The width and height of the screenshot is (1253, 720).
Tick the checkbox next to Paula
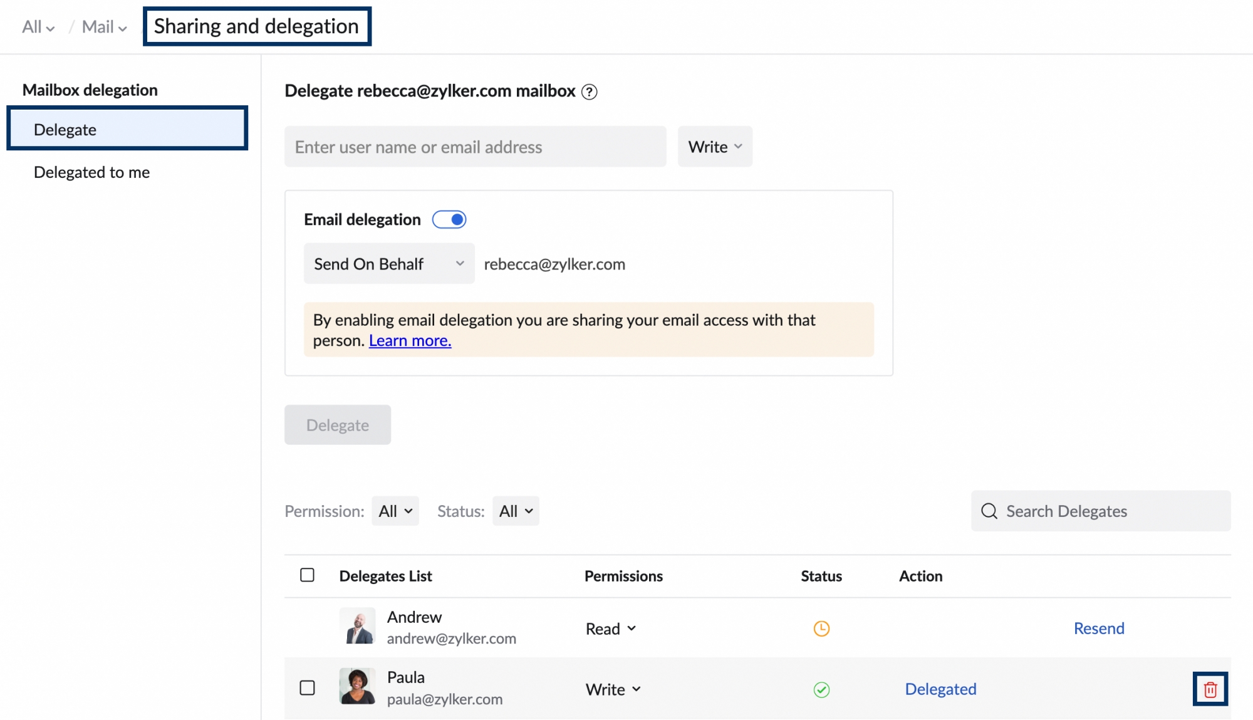[x=307, y=688]
